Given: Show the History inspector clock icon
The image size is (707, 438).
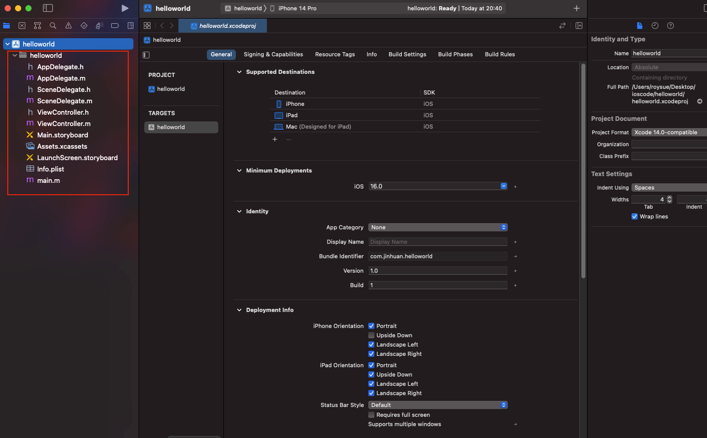Looking at the screenshot, I should (655, 26).
